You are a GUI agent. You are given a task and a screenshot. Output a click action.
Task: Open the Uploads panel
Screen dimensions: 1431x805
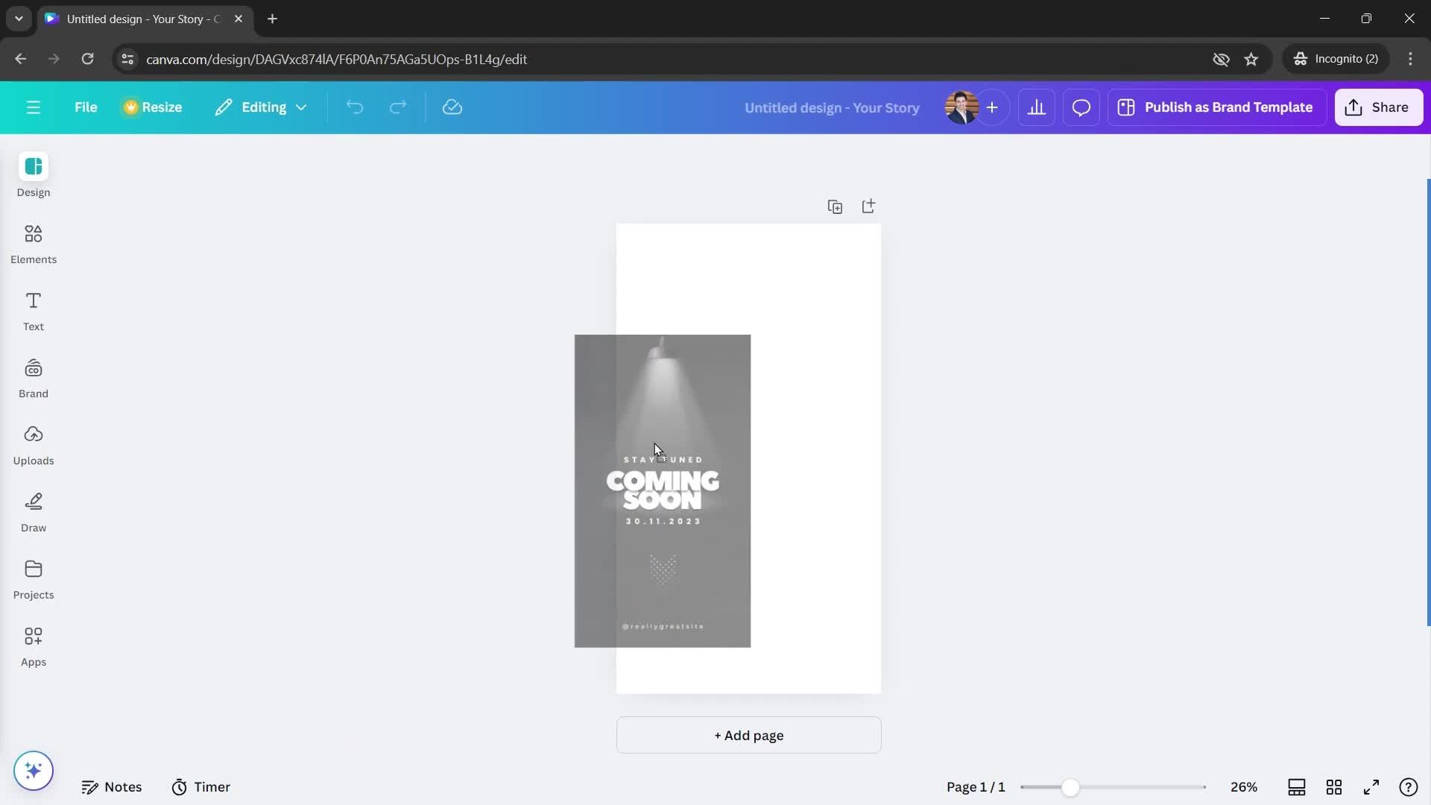(33, 444)
